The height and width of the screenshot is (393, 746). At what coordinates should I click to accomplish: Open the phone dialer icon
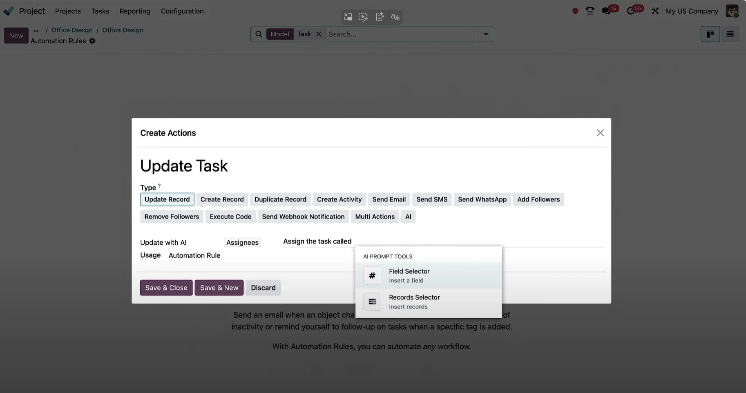590,11
